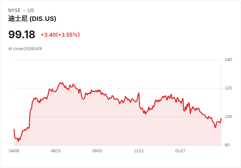Click the chart's highest peak near 06/23
The image size is (241, 168).
[x=60, y=83]
